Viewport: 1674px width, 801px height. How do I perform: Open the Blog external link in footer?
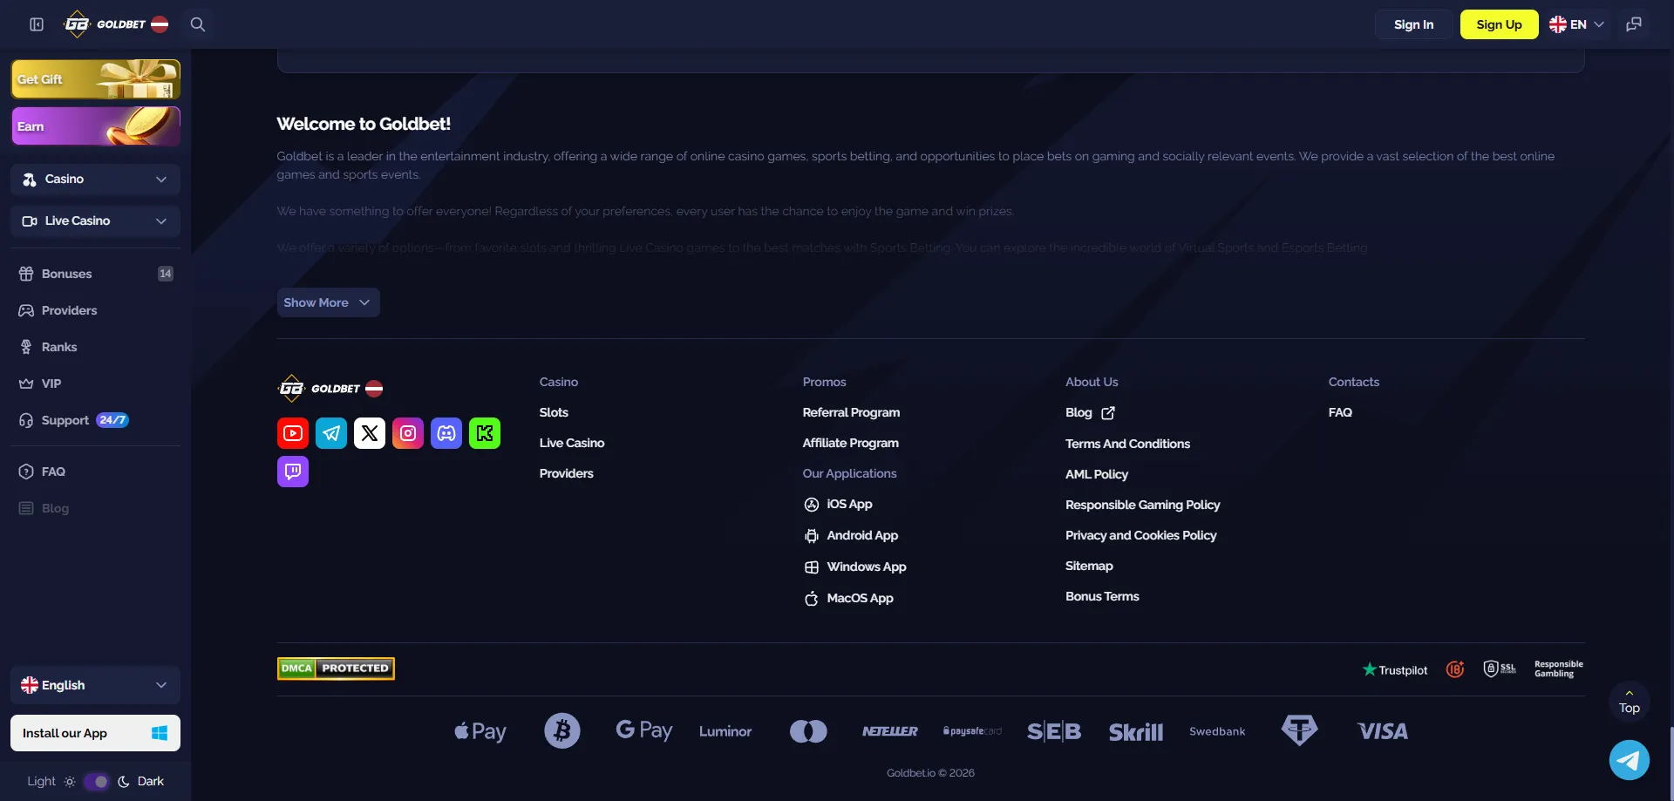pos(1090,412)
